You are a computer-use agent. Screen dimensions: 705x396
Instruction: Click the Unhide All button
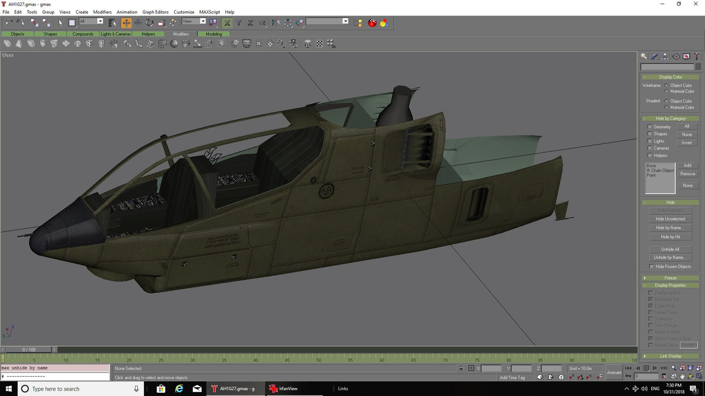pyautogui.click(x=670, y=249)
